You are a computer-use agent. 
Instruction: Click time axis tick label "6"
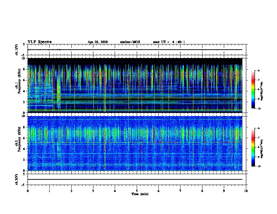click(159, 191)
